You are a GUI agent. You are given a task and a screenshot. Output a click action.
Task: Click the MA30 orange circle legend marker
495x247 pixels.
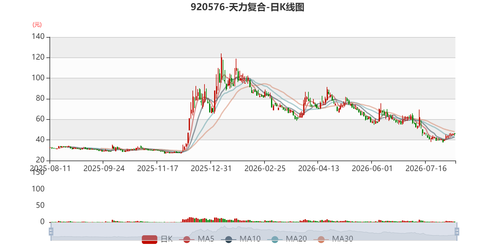[x=321, y=239]
